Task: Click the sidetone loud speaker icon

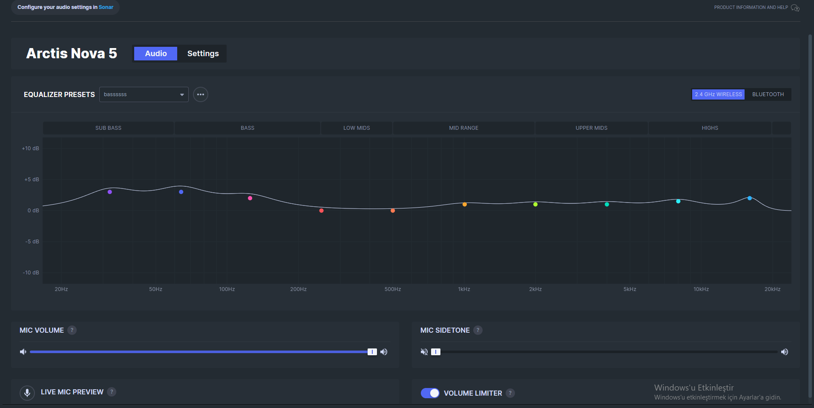Action: (x=785, y=352)
